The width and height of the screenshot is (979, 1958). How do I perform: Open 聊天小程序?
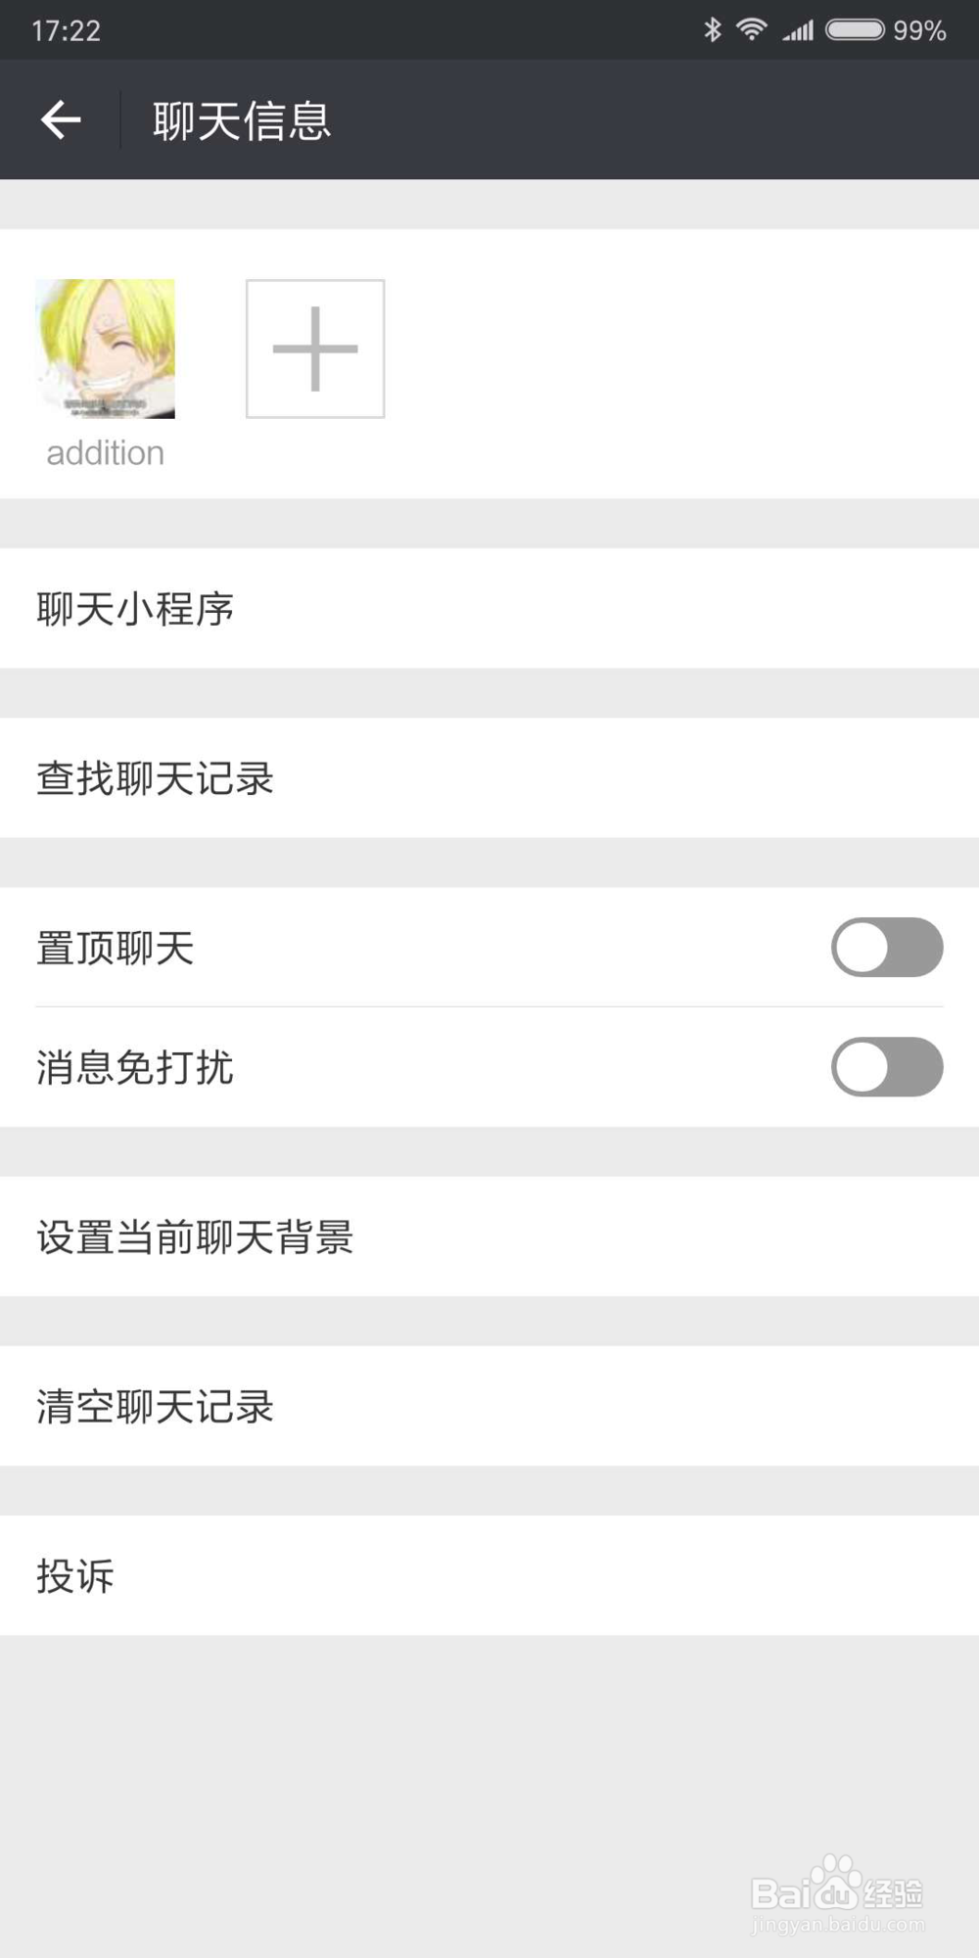click(x=489, y=608)
